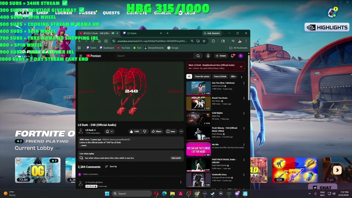Open the Chrome three-dot menu
Viewport: 352px width, 198px height.
pyautogui.click(x=246, y=41)
